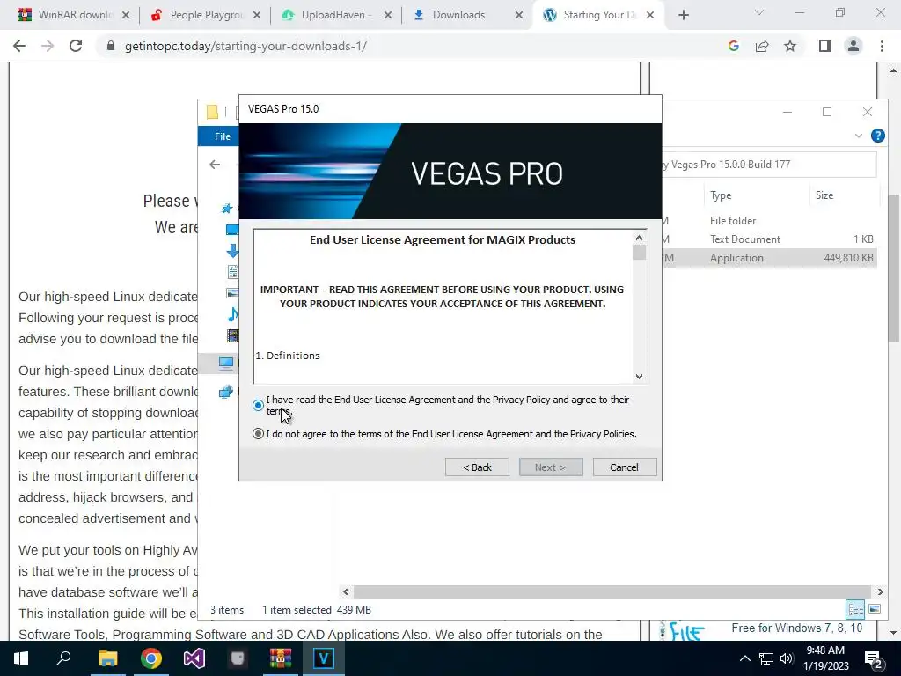Close the UploadHaven browser tab
The height and width of the screenshot is (676, 901).
tap(388, 16)
